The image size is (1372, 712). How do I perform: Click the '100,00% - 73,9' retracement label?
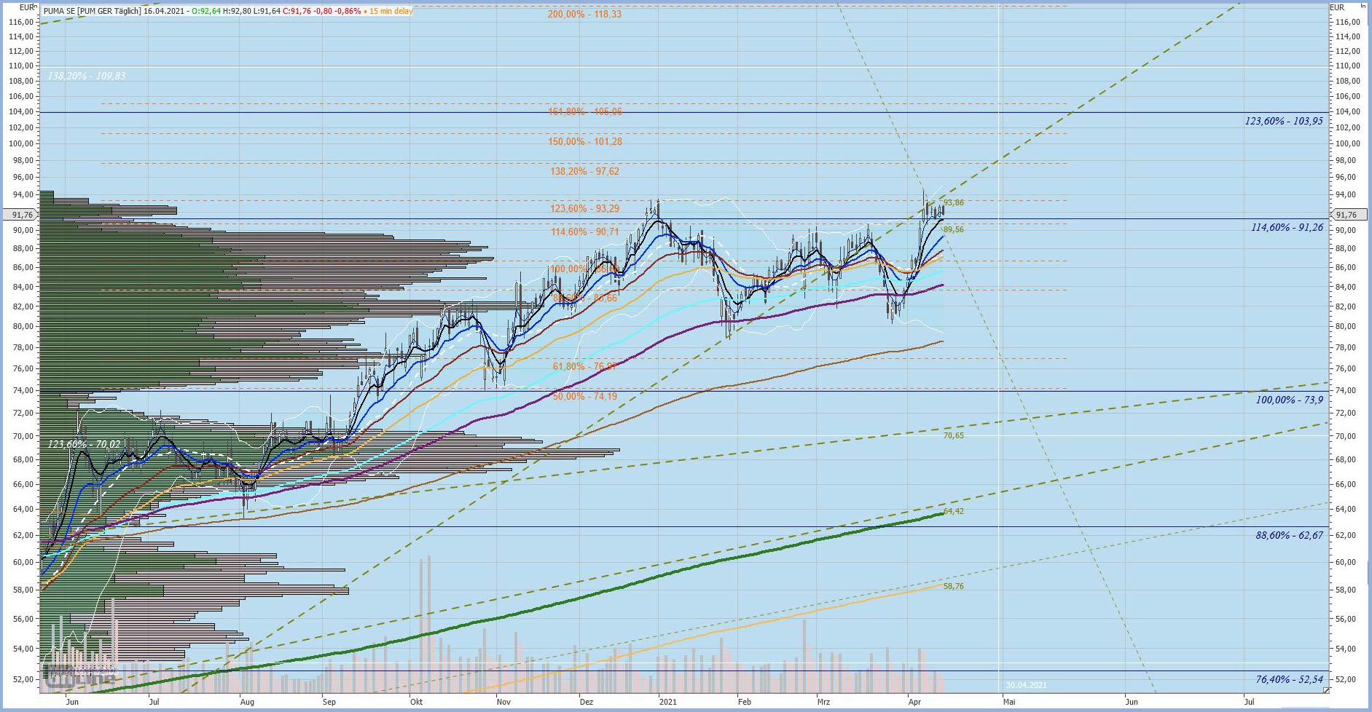pyautogui.click(x=1290, y=400)
